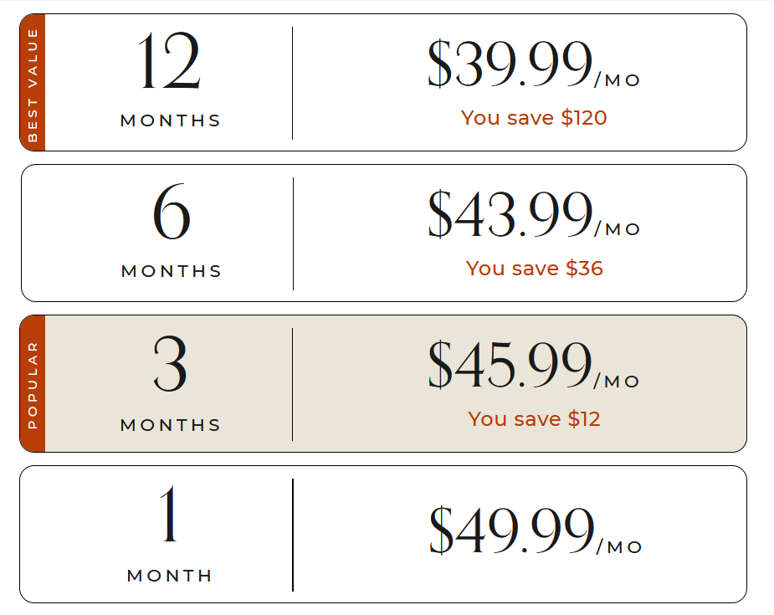Click the Best Value orange ribbon
This screenshot has width=774, height=615.
[x=33, y=83]
